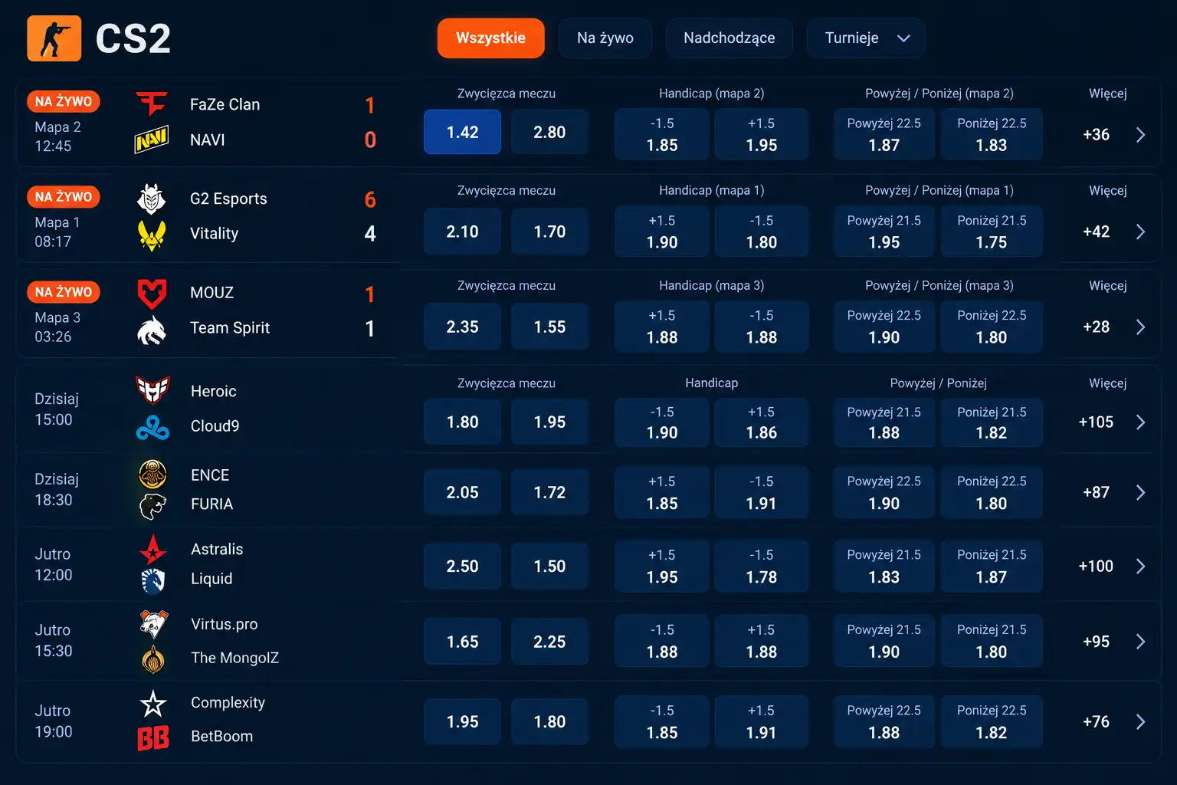Open +105 more bets for Heroic vs Cloud9
Image resolution: width=1177 pixels, height=785 pixels.
click(x=1096, y=422)
